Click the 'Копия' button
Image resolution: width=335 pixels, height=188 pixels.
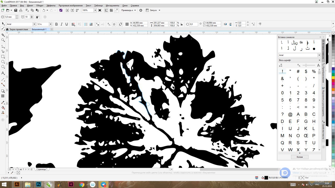click(x=300, y=157)
